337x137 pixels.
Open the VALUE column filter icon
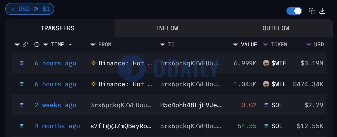pos(235,45)
